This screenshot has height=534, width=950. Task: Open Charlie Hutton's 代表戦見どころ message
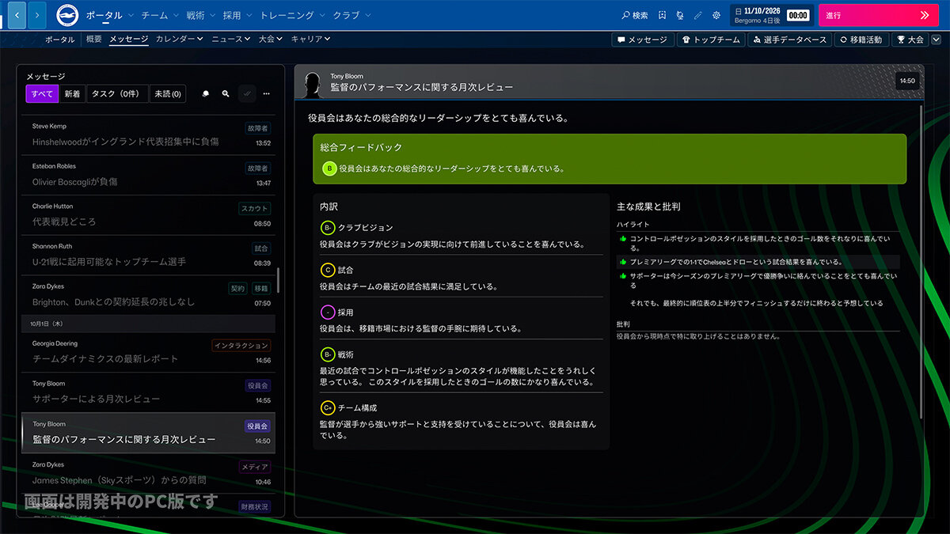pyautogui.click(x=149, y=215)
